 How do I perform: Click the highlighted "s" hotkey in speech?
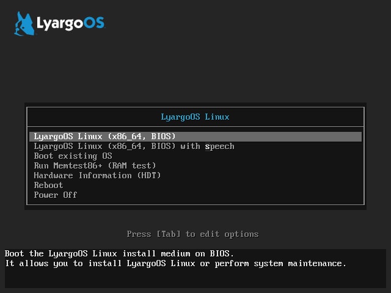click(208, 146)
